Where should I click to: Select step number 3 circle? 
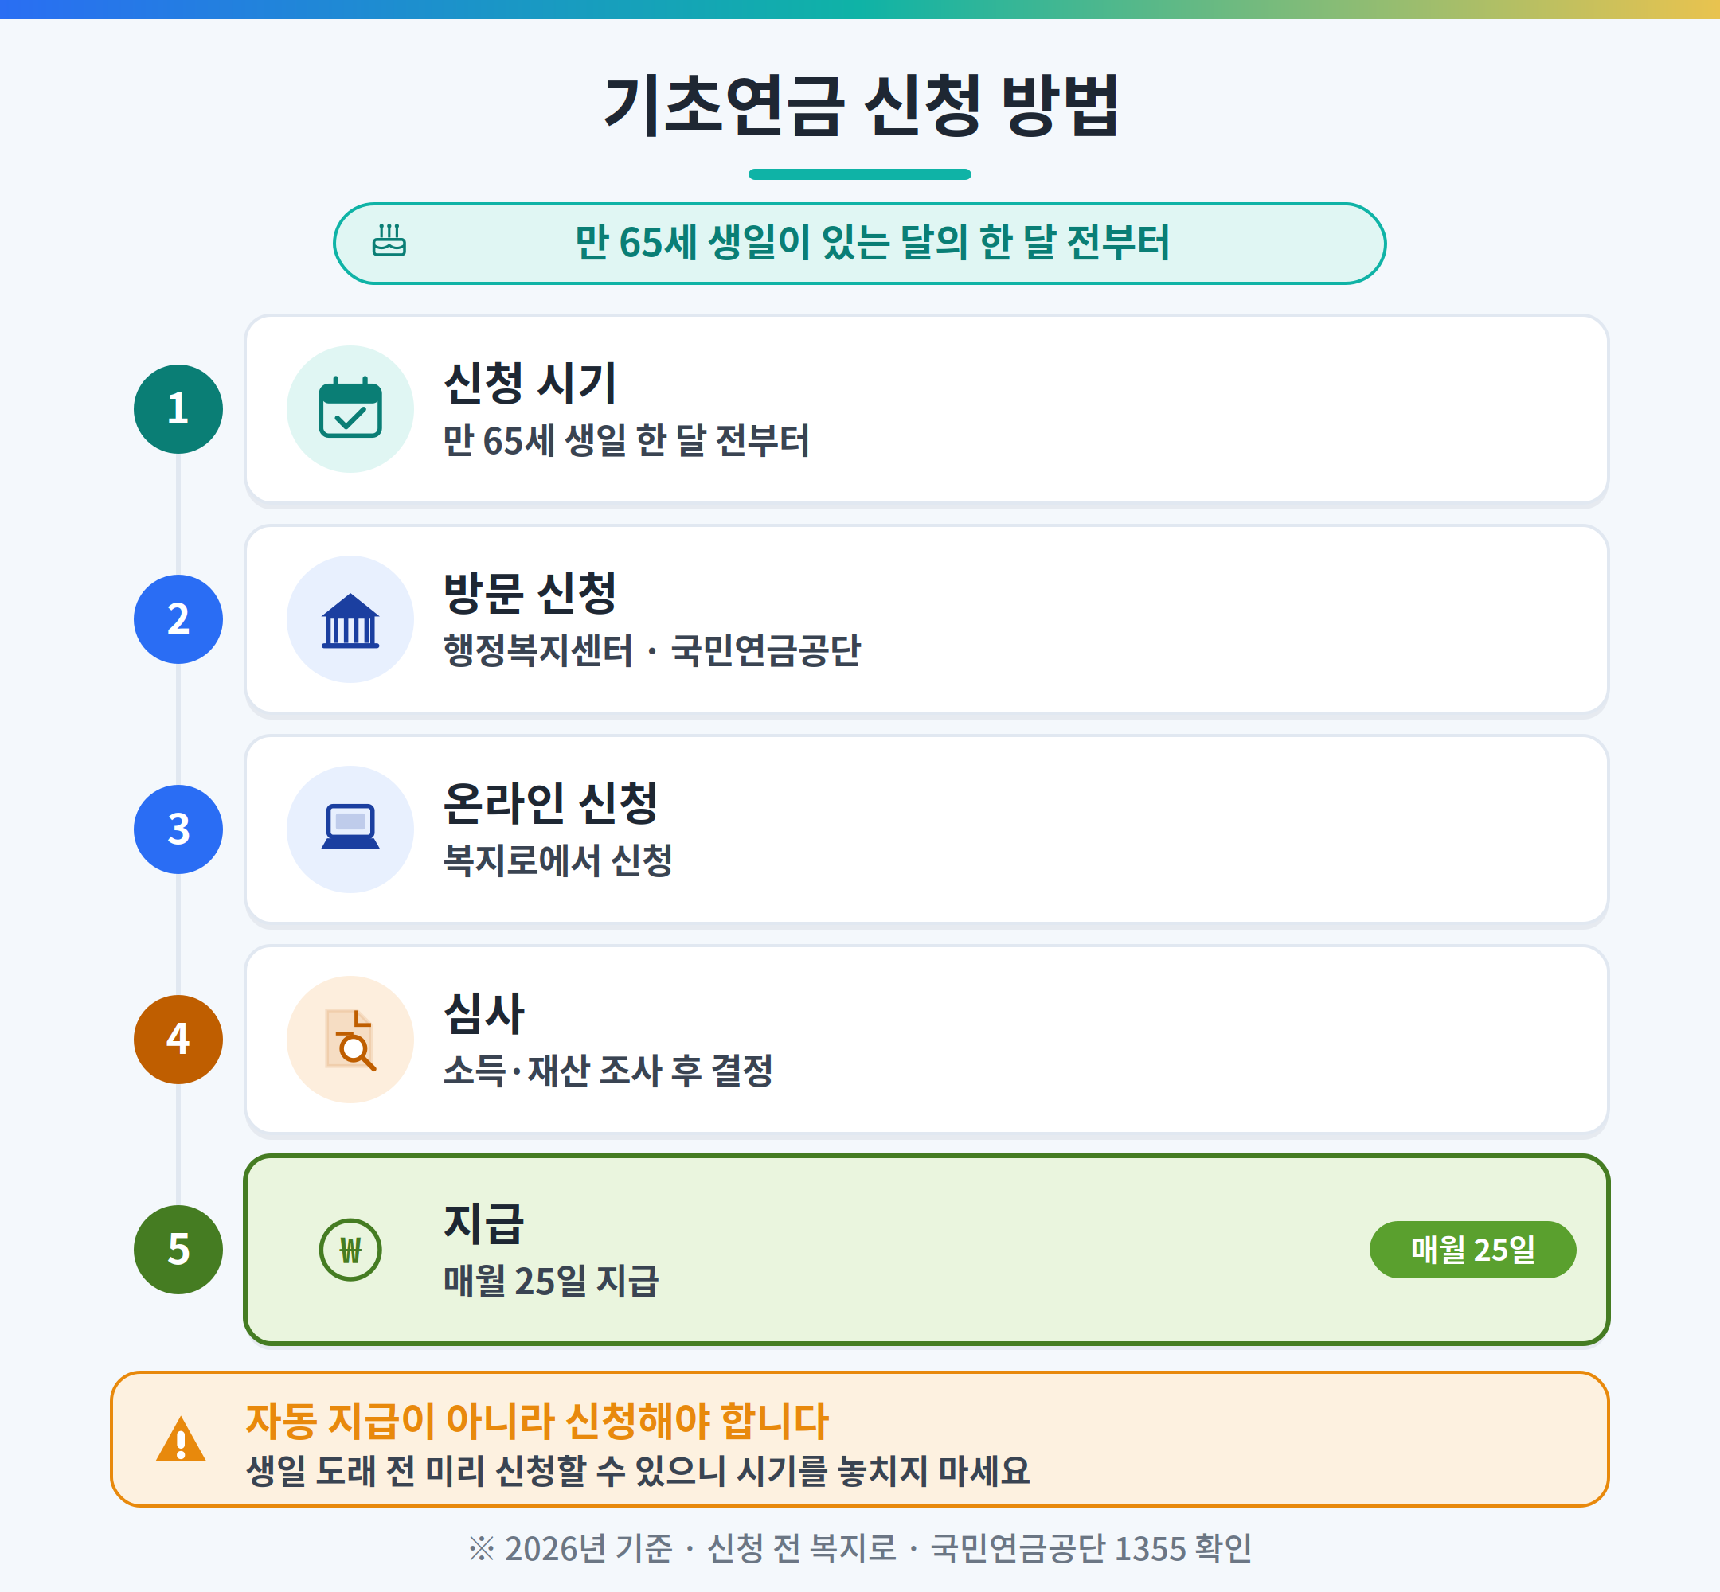(x=178, y=829)
